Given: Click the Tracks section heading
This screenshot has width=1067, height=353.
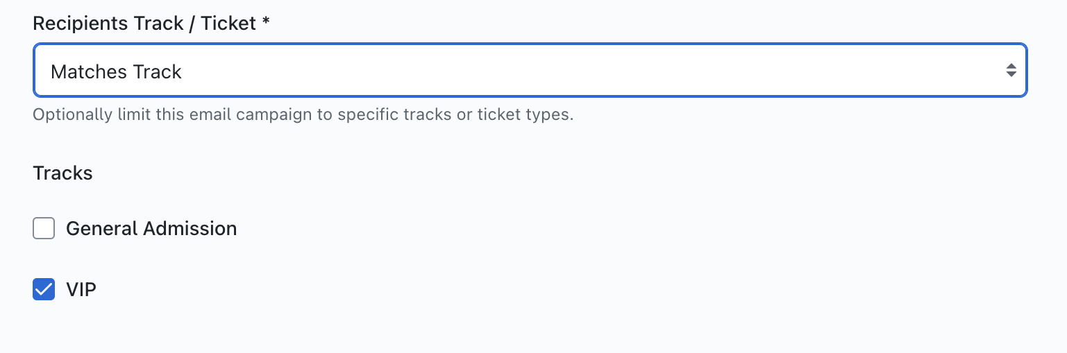Looking at the screenshot, I should (x=62, y=173).
